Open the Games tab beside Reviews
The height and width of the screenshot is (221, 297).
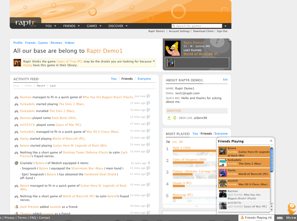[43, 43]
